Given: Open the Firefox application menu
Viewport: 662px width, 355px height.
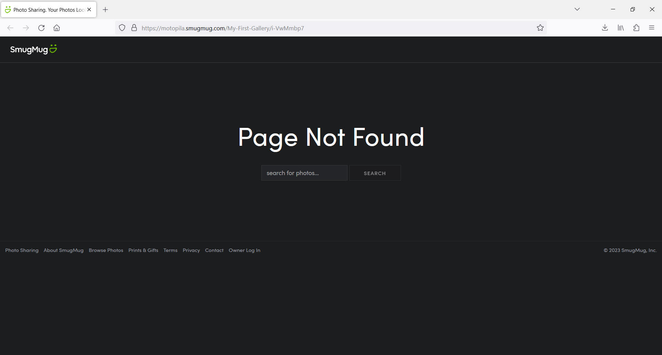Looking at the screenshot, I should [x=652, y=28].
